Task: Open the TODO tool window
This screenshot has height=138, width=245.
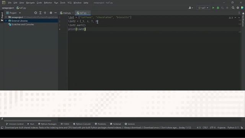Action: pyautogui.click(x=65, y=124)
